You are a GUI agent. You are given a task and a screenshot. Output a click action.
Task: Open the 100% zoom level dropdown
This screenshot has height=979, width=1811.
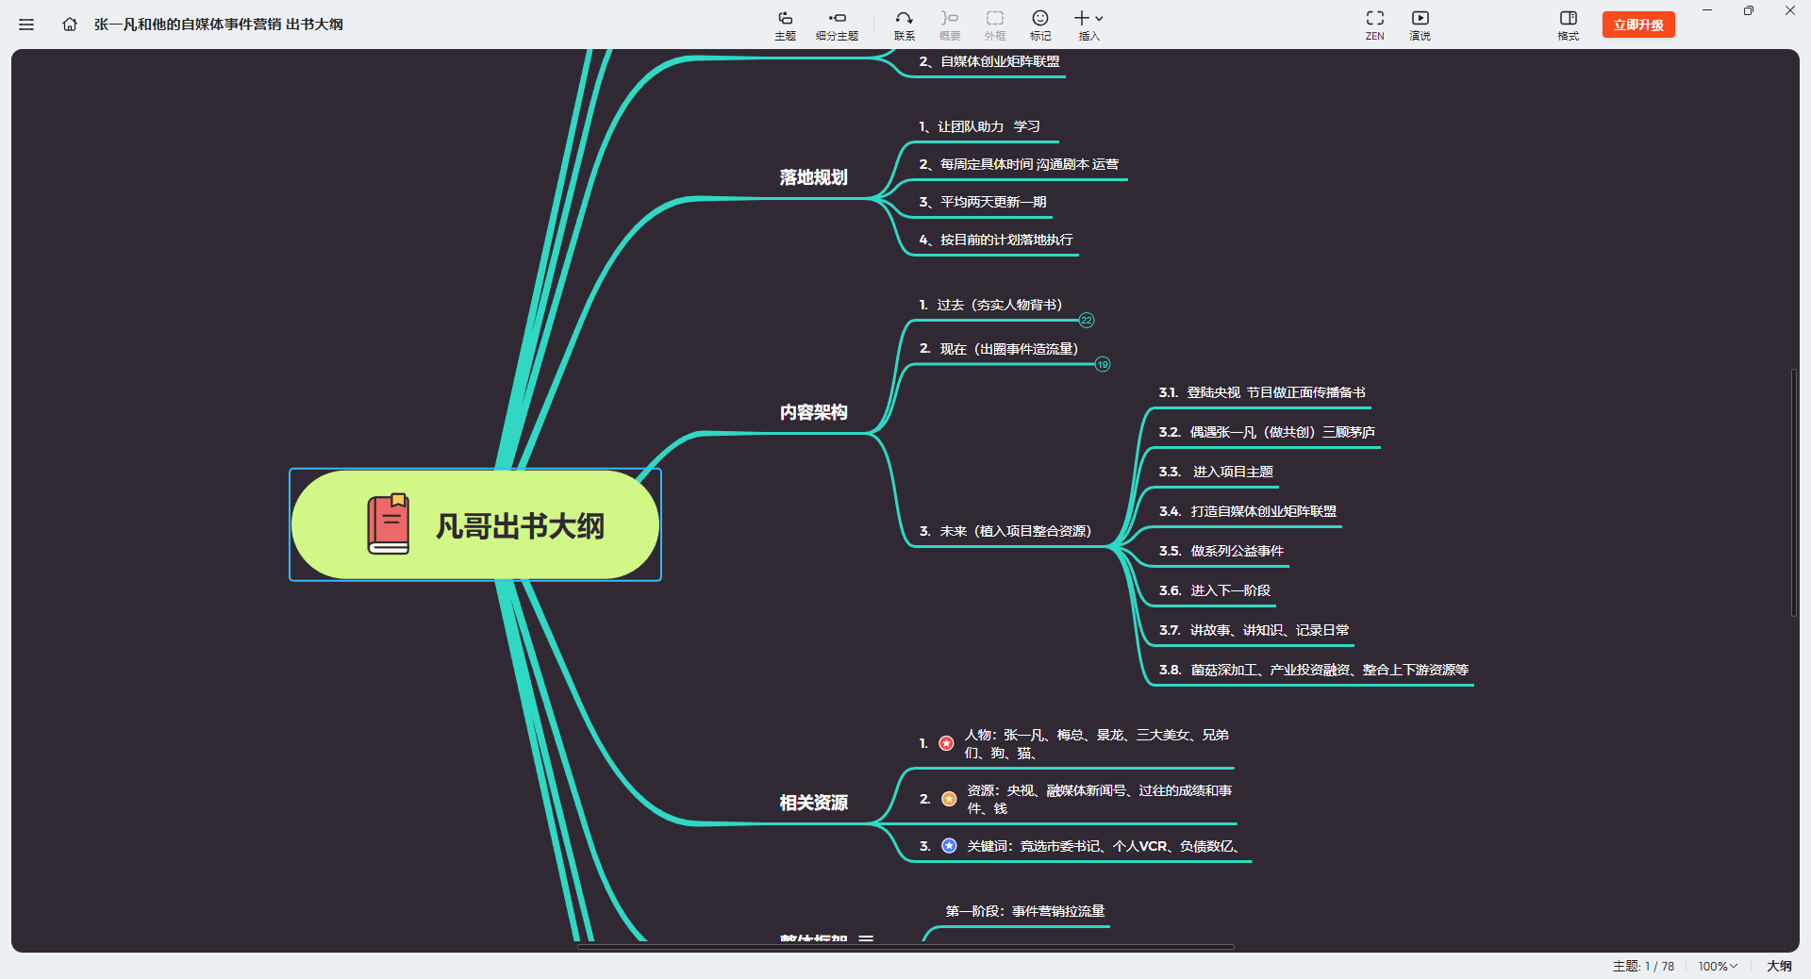click(x=1717, y=966)
